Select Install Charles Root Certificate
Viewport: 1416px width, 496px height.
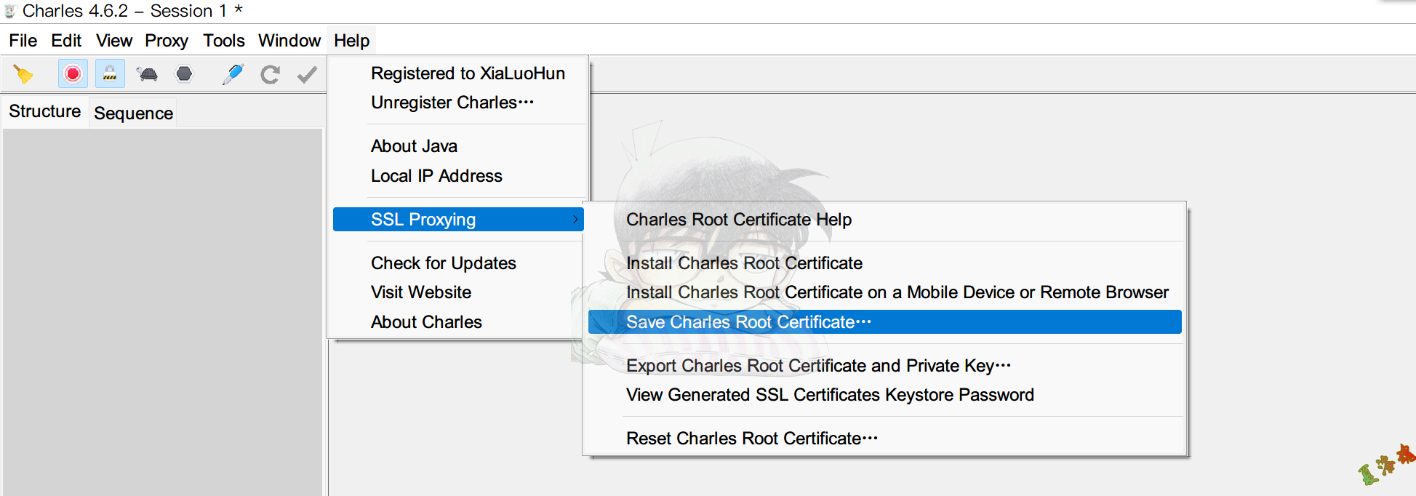(744, 263)
